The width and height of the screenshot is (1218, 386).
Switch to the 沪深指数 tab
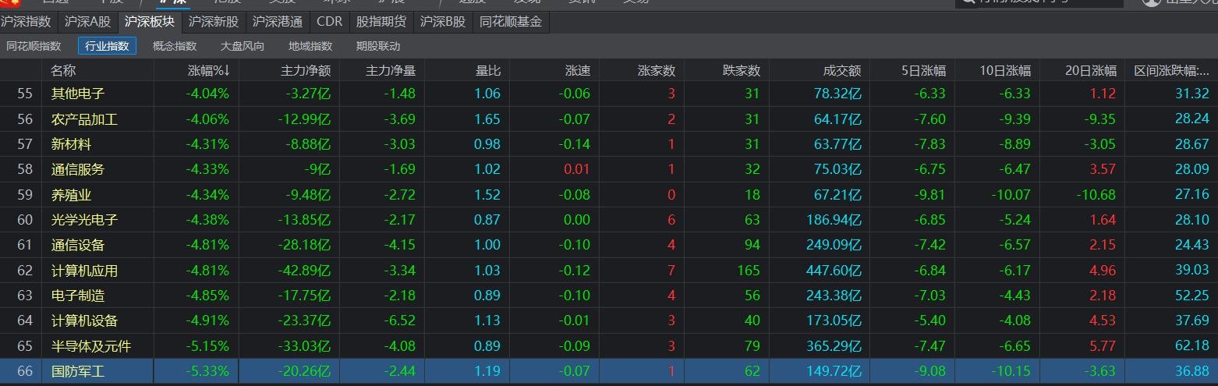(27, 22)
